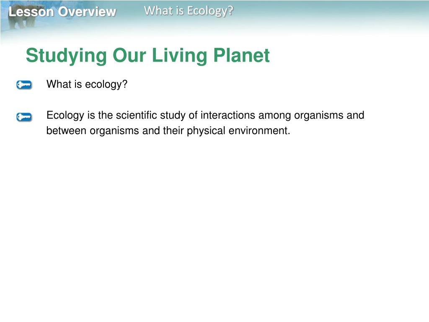The width and height of the screenshot is (429, 322).
Task: Click the word 'Overview' in the top banner
Action: point(87,12)
